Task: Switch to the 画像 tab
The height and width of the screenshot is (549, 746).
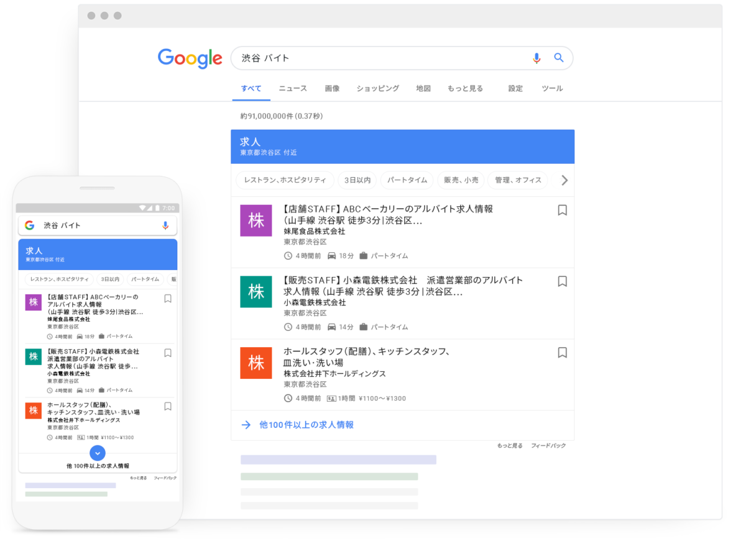Action: tap(332, 88)
